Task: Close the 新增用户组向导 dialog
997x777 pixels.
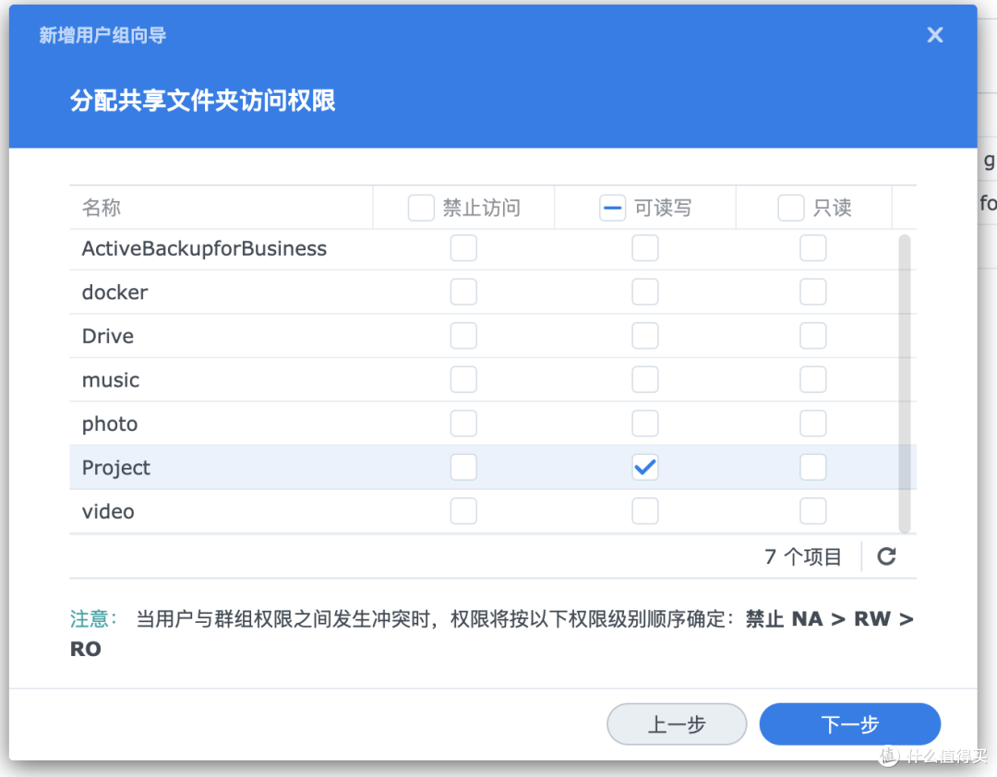Action: [x=934, y=34]
